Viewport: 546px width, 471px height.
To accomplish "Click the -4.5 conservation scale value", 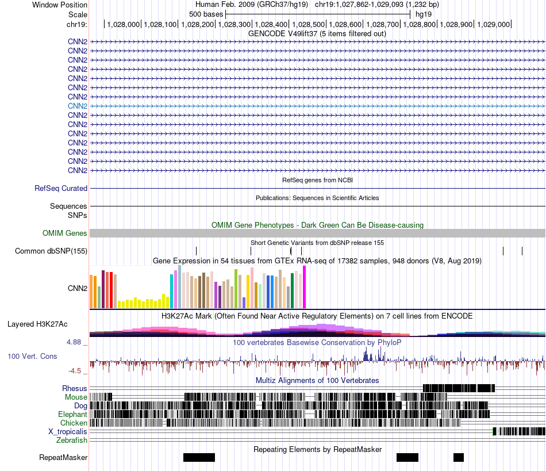I will (x=75, y=371).
